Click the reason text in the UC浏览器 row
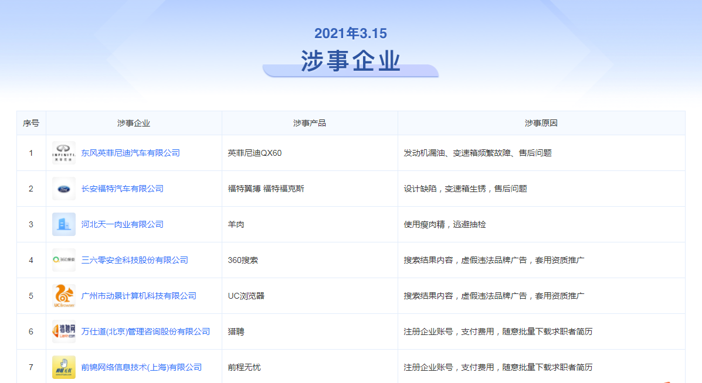 [494, 296]
